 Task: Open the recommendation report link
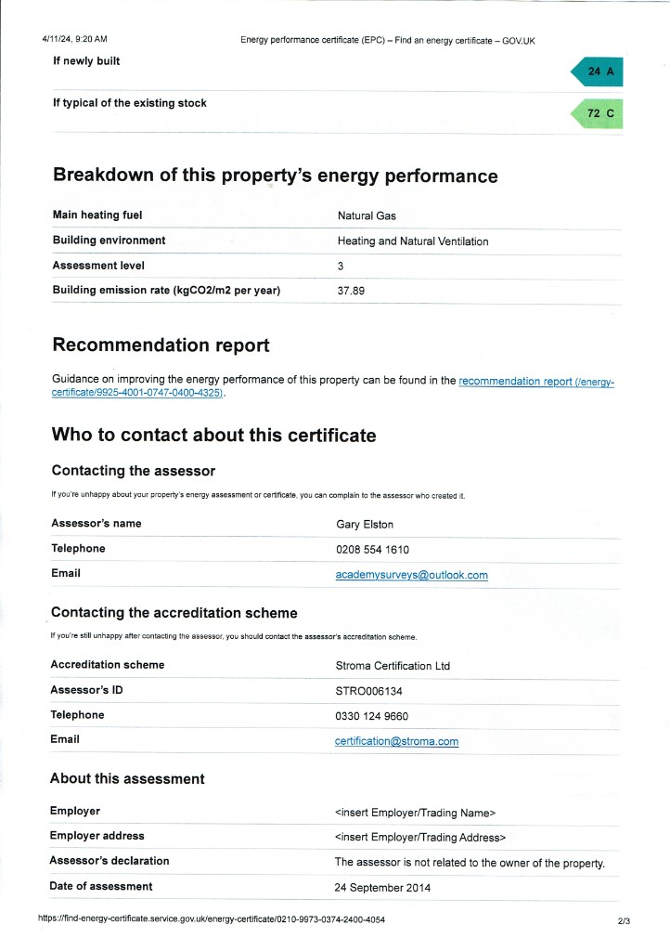tap(535, 381)
